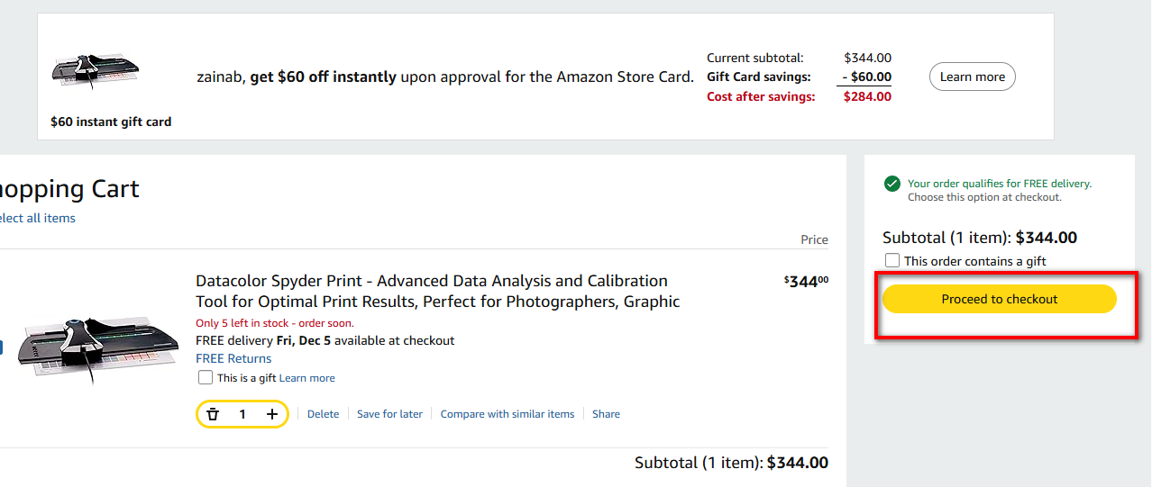Enable "This order contains a gift" checkbox
Image resolution: width=1152 pixels, height=487 pixels.
(892, 261)
